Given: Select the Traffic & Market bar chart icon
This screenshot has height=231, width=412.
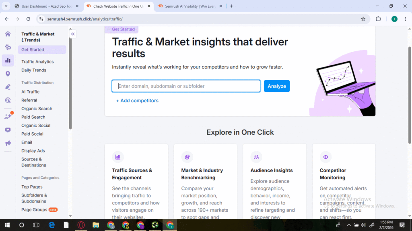Looking at the screenshot, I should [8, 61].
